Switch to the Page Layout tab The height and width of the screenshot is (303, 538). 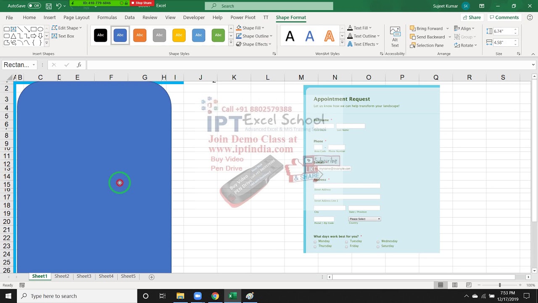click(x=76, y=17)
